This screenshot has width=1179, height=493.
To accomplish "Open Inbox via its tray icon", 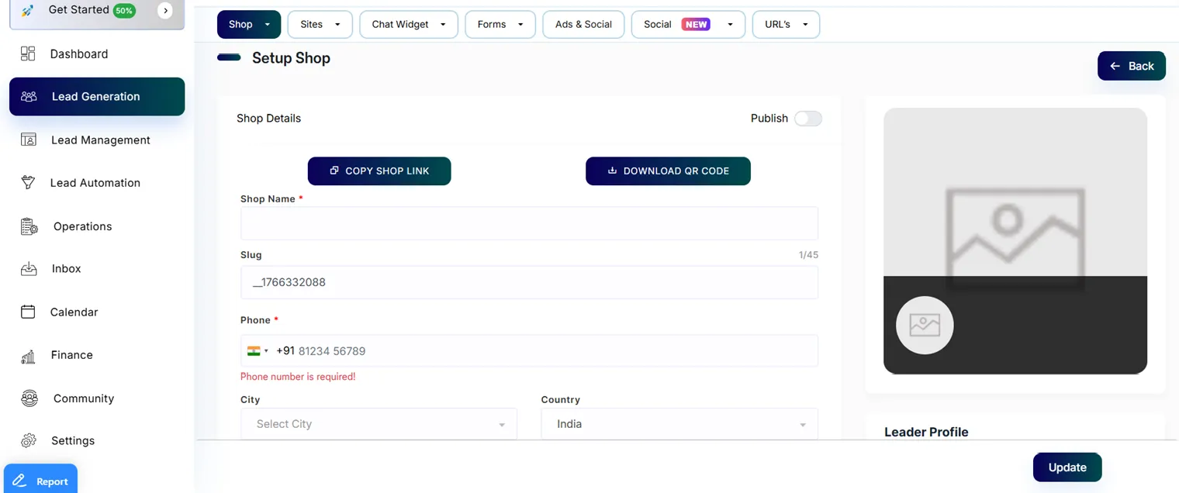I will point(28,269).
